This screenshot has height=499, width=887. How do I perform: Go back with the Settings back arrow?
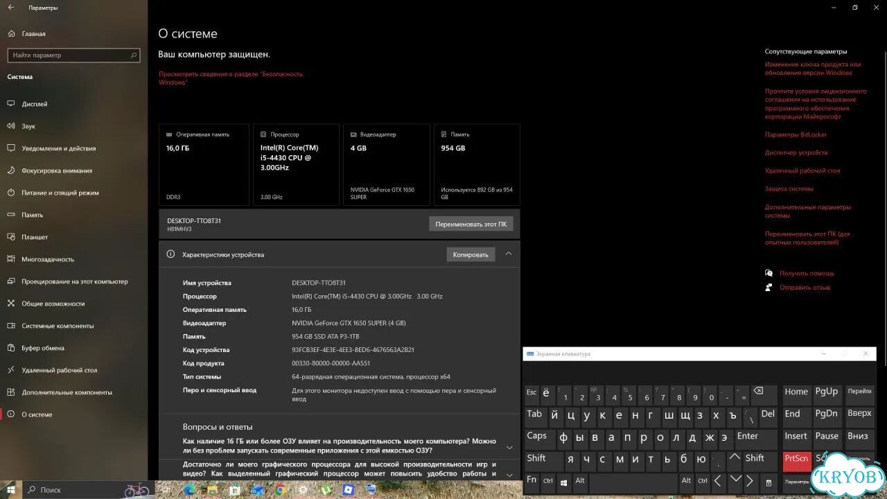10,8
